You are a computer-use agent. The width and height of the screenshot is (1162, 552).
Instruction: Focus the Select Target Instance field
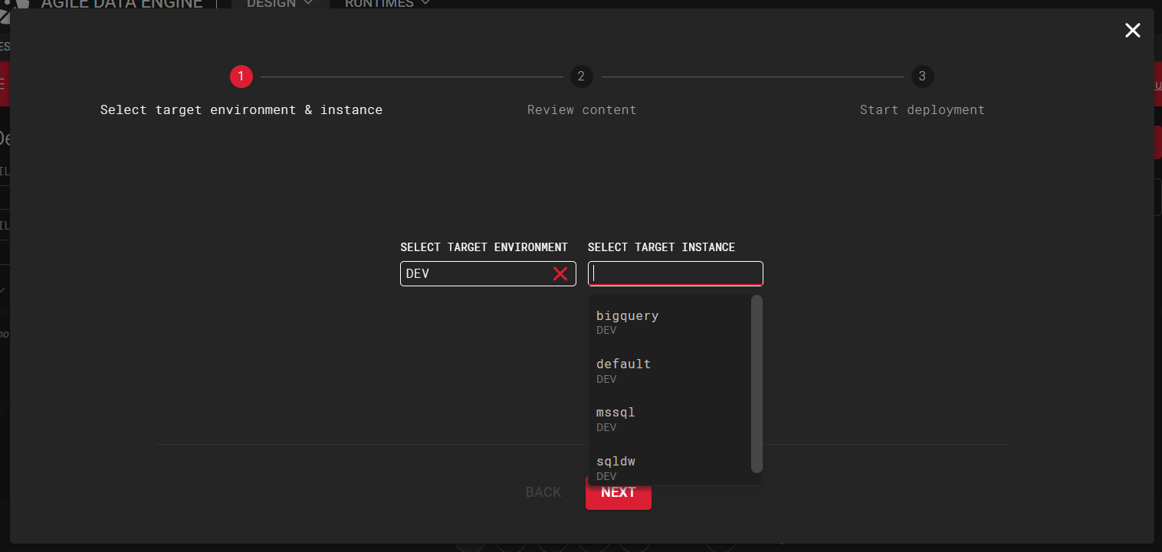(x=675, y=273)
